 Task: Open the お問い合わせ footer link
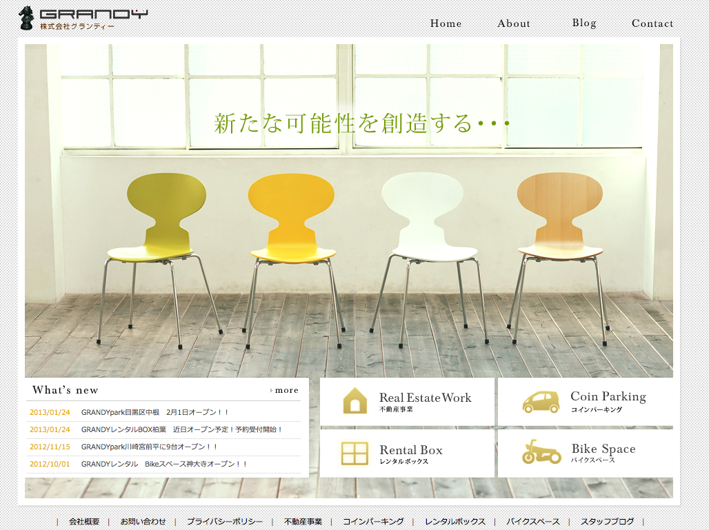(143, 522)
